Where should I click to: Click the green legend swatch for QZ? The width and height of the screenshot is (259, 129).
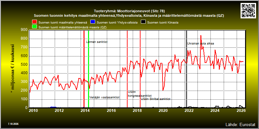pos(34,27)
